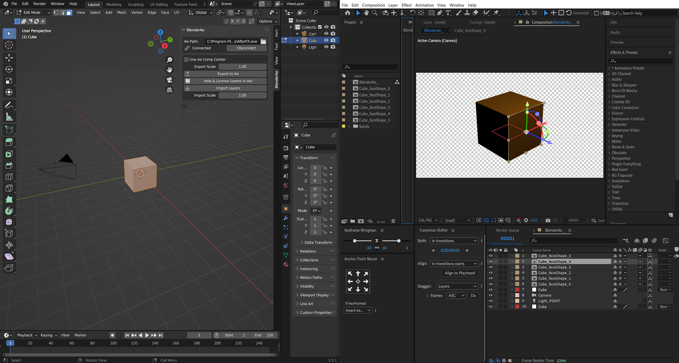
Task: Select the Move tool in Blender toolbar
Action: pyautogui.click(x=9, y=58)
